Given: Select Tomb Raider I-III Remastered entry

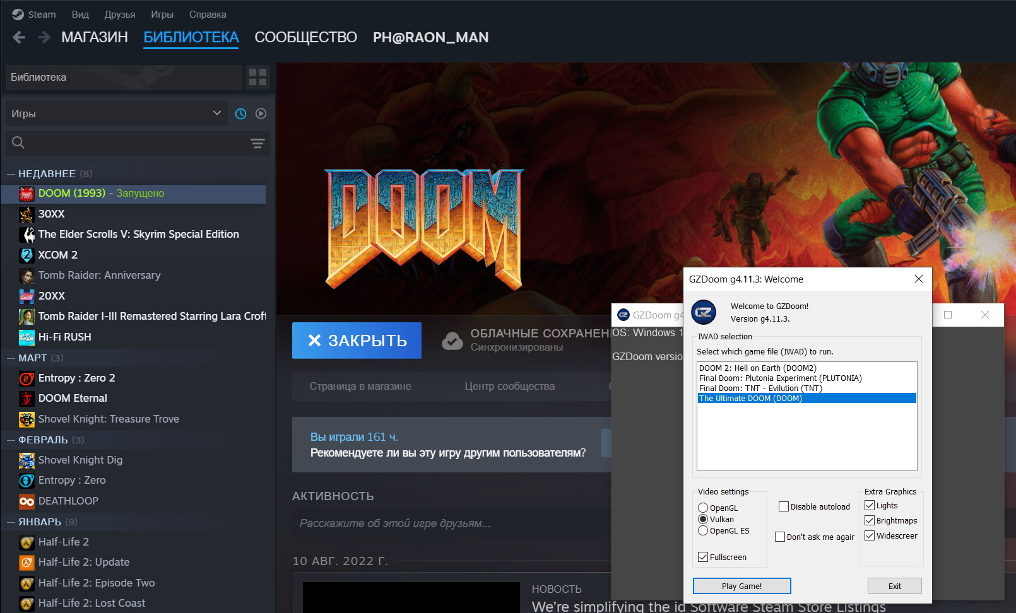Looking at the screenshot, I should click(134, 317).
